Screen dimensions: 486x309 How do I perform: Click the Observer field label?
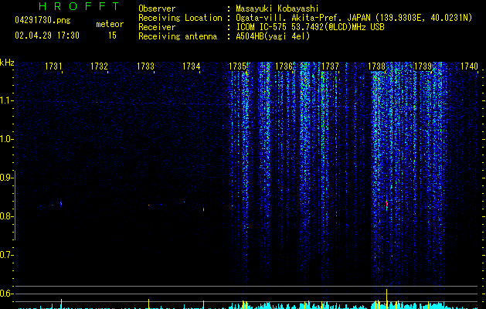tap(157, 8)
